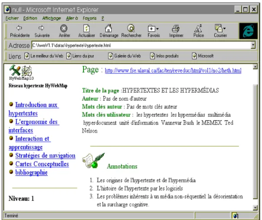
Task: Expand the address bar history dropdown
Action: (253, 45)
